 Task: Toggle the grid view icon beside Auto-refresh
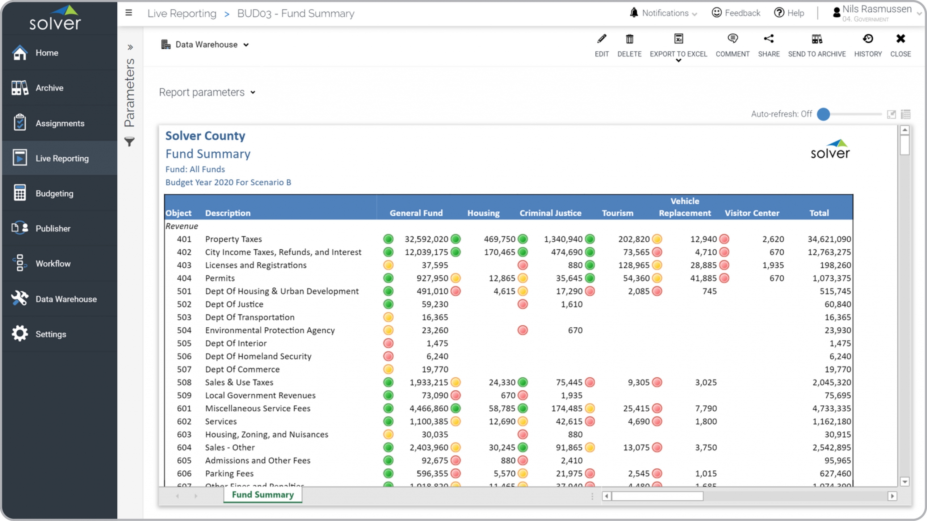click(906, 114)
